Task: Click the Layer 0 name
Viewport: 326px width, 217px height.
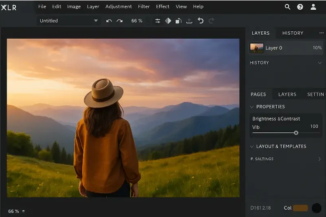Action: click(x=273, y=48)
